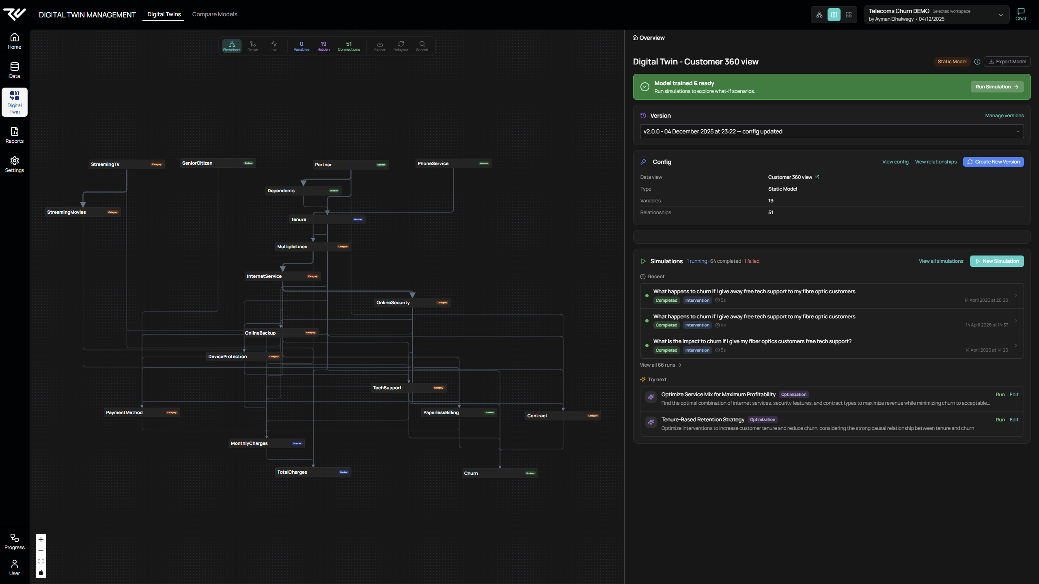Toggle the lock icon on canvas controls
This screenshot has width=1039, height=584.
[41, 573]
